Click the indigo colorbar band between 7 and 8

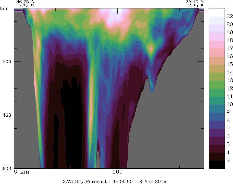(217, 125)
